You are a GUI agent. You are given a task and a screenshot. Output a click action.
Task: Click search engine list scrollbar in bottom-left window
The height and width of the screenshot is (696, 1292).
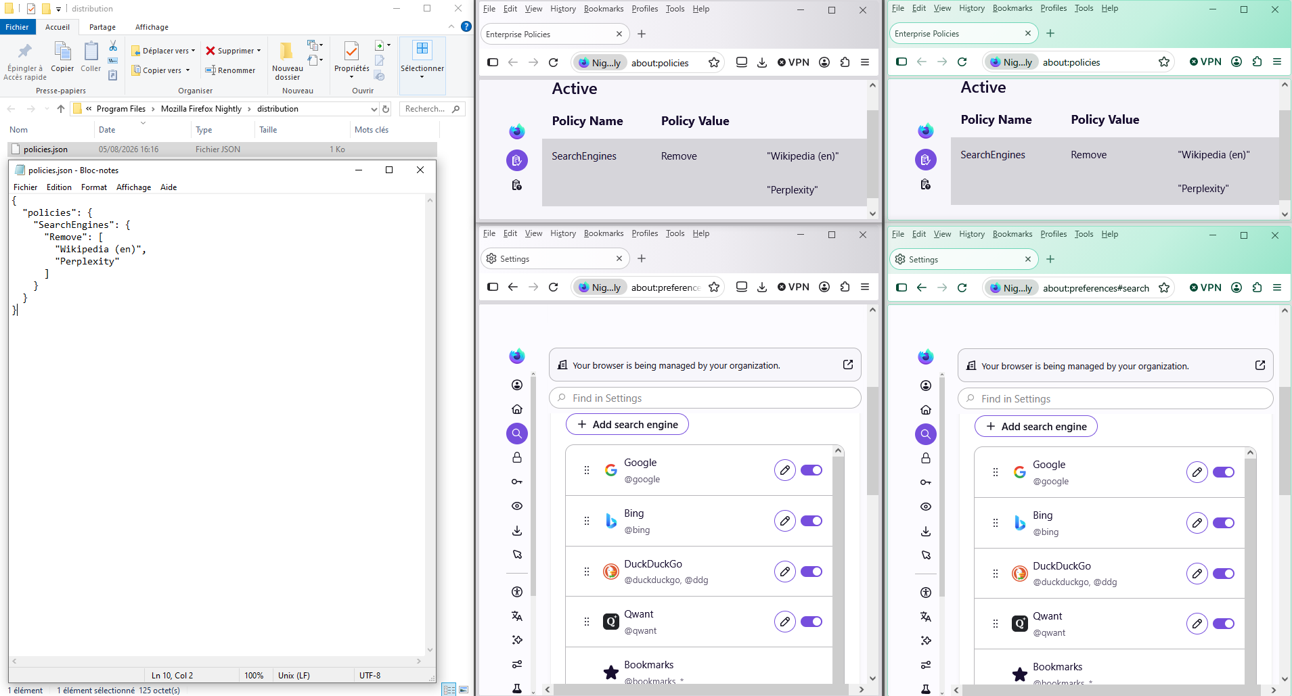click(x=838, y=568)
